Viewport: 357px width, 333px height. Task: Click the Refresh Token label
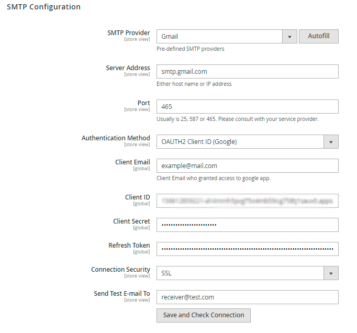[129, 246]
